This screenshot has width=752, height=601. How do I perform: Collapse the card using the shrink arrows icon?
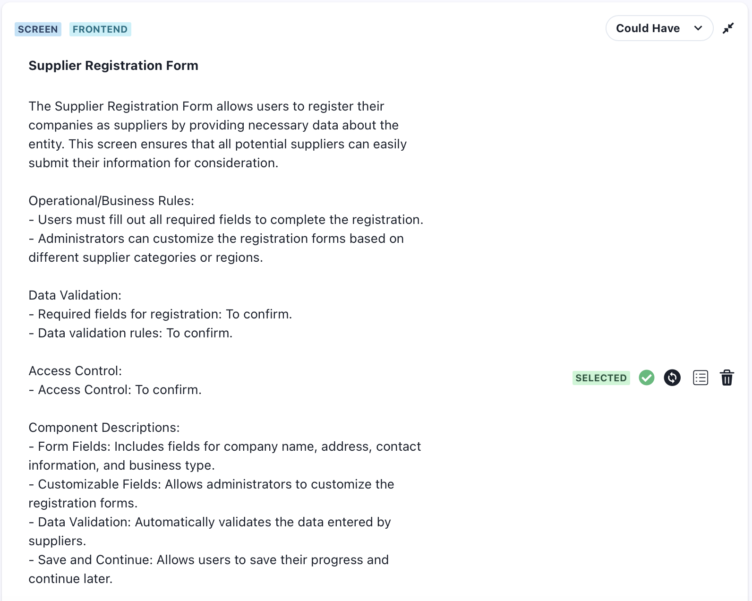[x=728, y=28]
